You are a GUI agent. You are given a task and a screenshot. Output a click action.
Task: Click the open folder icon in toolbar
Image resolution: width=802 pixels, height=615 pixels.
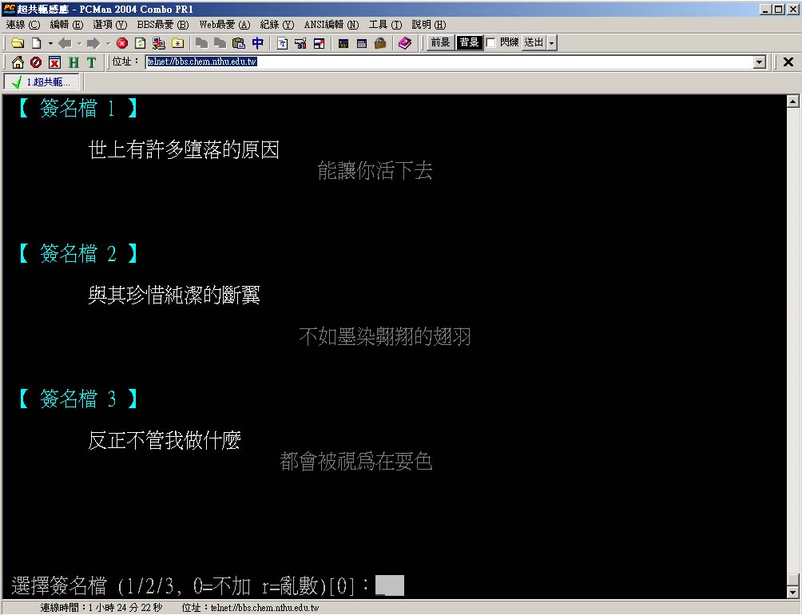17,43
